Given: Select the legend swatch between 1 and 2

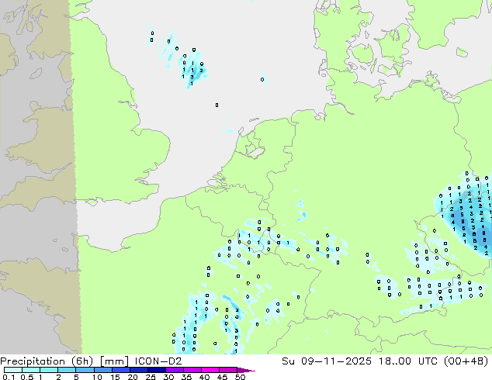Looking at the screenshot, I should pyautogui.click(x=49, y=370).
